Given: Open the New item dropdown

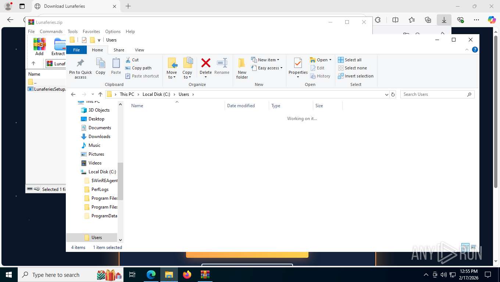Looking at the screenshot, I should point(265,60).
